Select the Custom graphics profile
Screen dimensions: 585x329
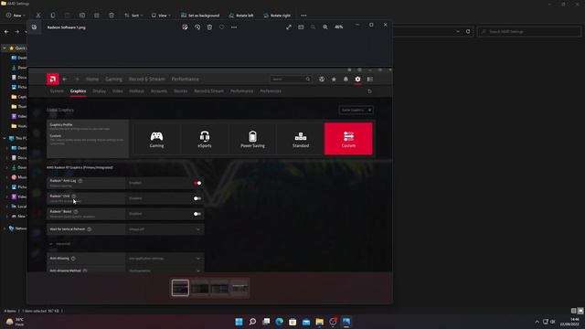pos(348,139)
